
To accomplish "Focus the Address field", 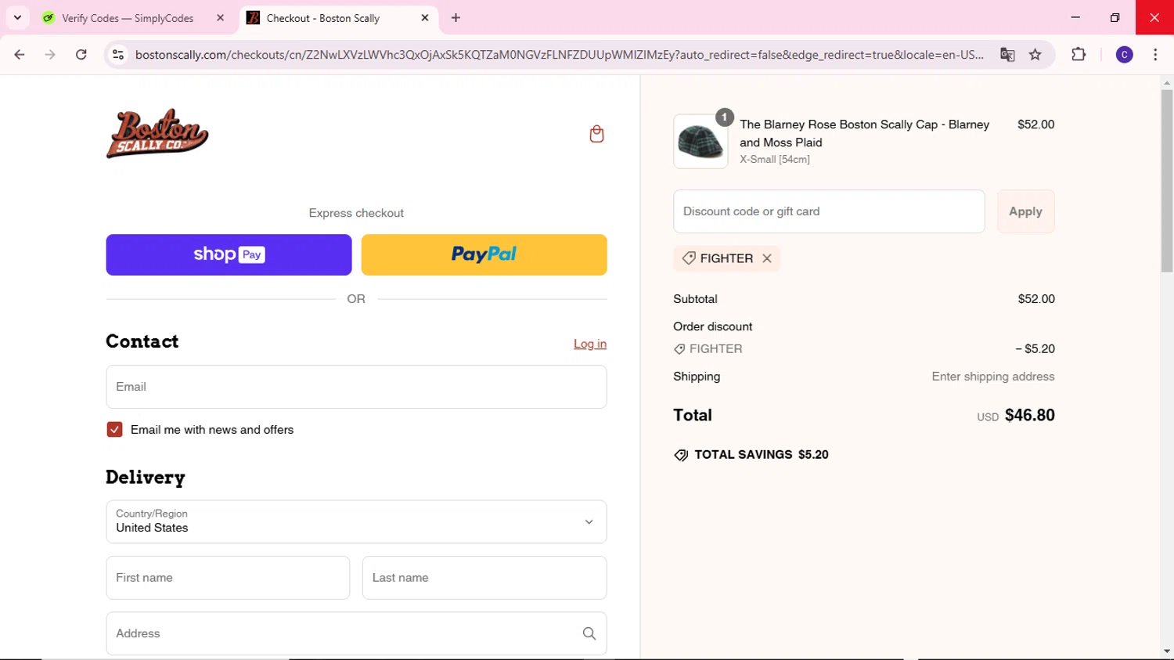I will pyautogui.click(x=356, y=633).
